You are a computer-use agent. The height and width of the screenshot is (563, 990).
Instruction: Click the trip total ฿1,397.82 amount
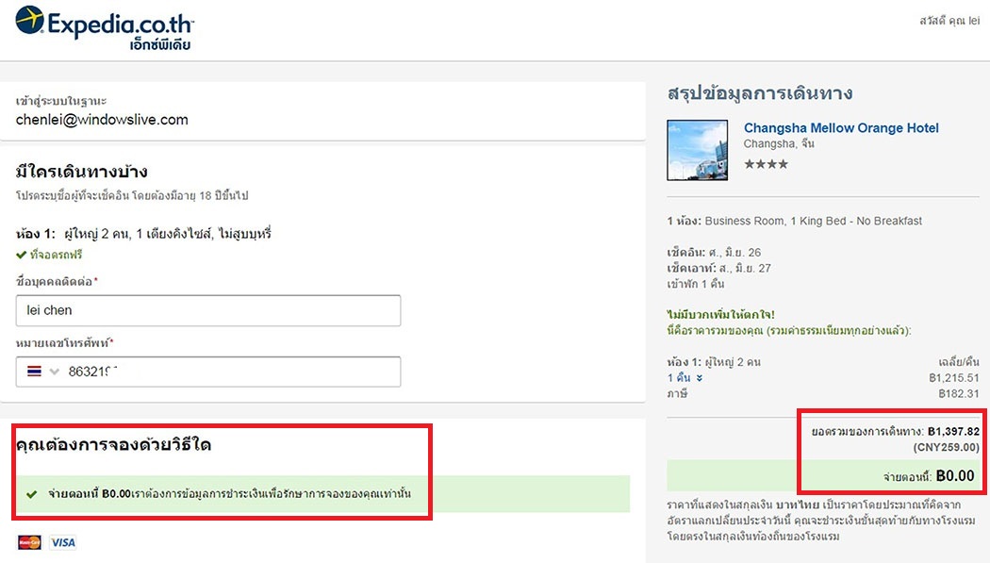(953, 432)
